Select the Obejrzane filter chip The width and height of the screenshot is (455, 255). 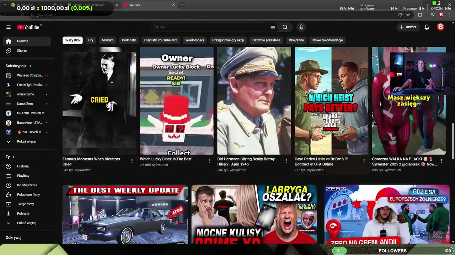[x=296, y=40]
